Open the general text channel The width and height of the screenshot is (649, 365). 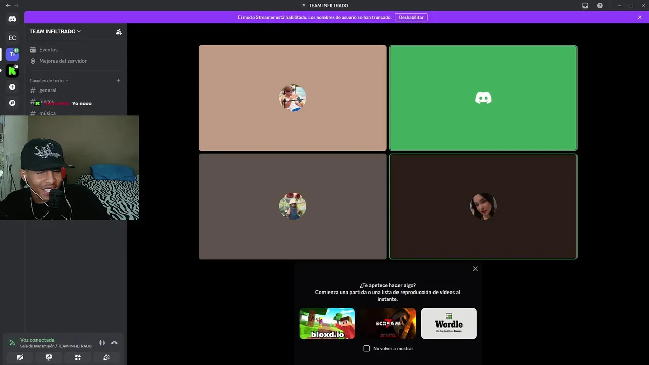(75, 90)
